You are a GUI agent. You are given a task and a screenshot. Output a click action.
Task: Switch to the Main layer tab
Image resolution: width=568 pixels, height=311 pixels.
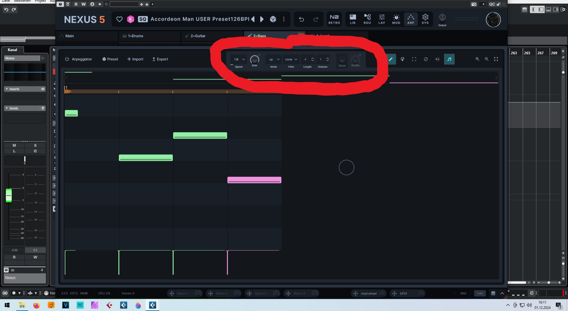tap(87, 36)
